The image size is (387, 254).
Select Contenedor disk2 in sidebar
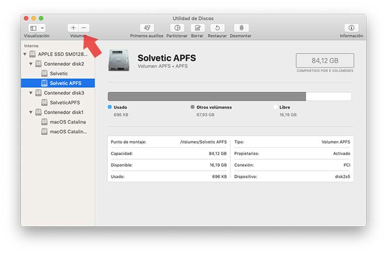[x=58, y=64]
